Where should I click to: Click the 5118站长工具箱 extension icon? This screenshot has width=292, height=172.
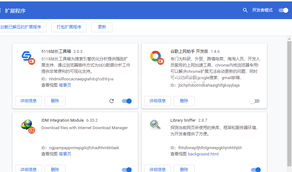27,57
